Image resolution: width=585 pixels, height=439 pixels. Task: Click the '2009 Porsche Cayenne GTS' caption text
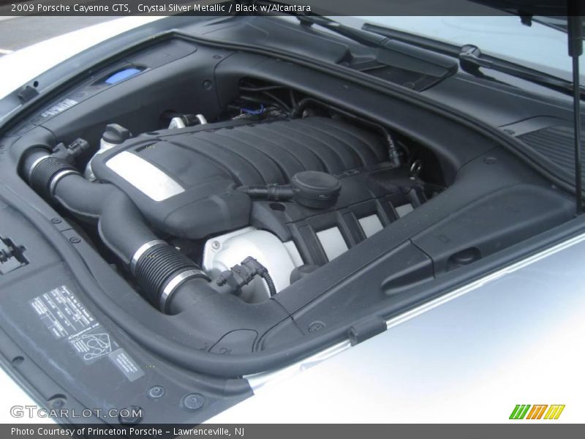click(70, 8)
